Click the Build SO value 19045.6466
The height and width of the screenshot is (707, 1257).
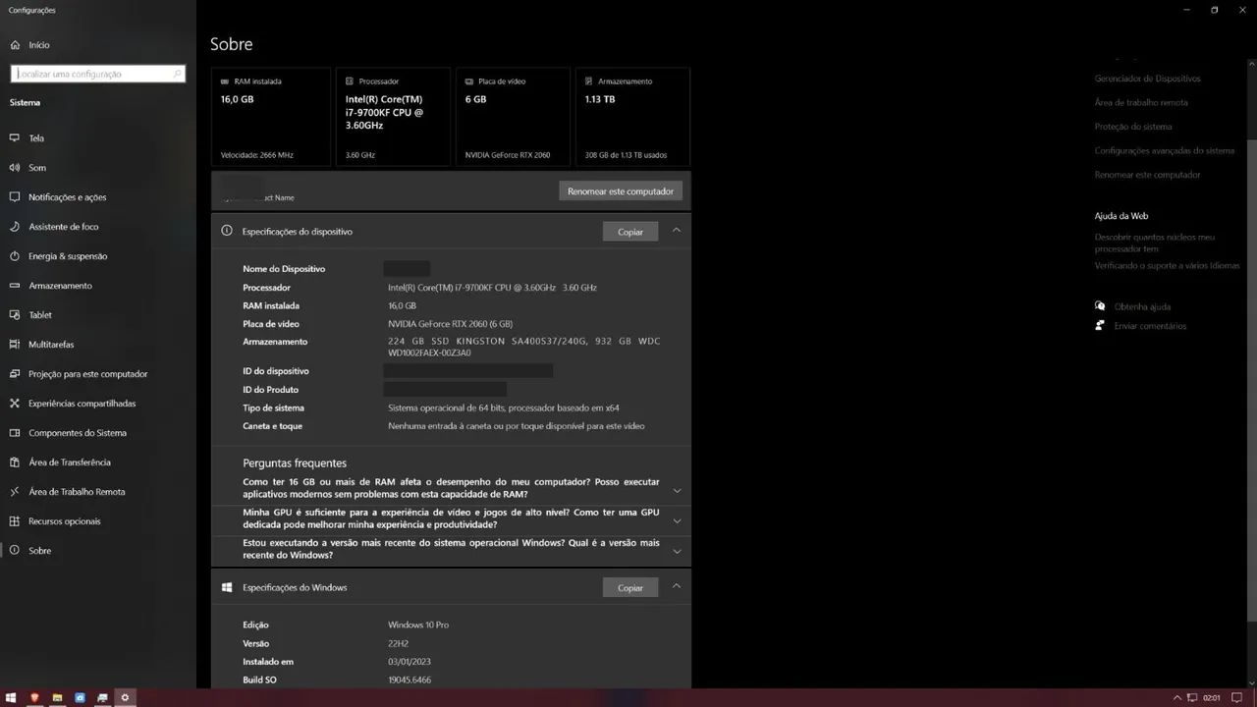(x=410, y=680)
